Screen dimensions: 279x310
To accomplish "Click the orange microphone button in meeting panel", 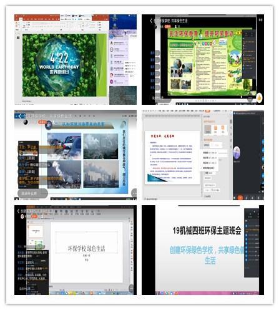I will click(x=240, y=198).
